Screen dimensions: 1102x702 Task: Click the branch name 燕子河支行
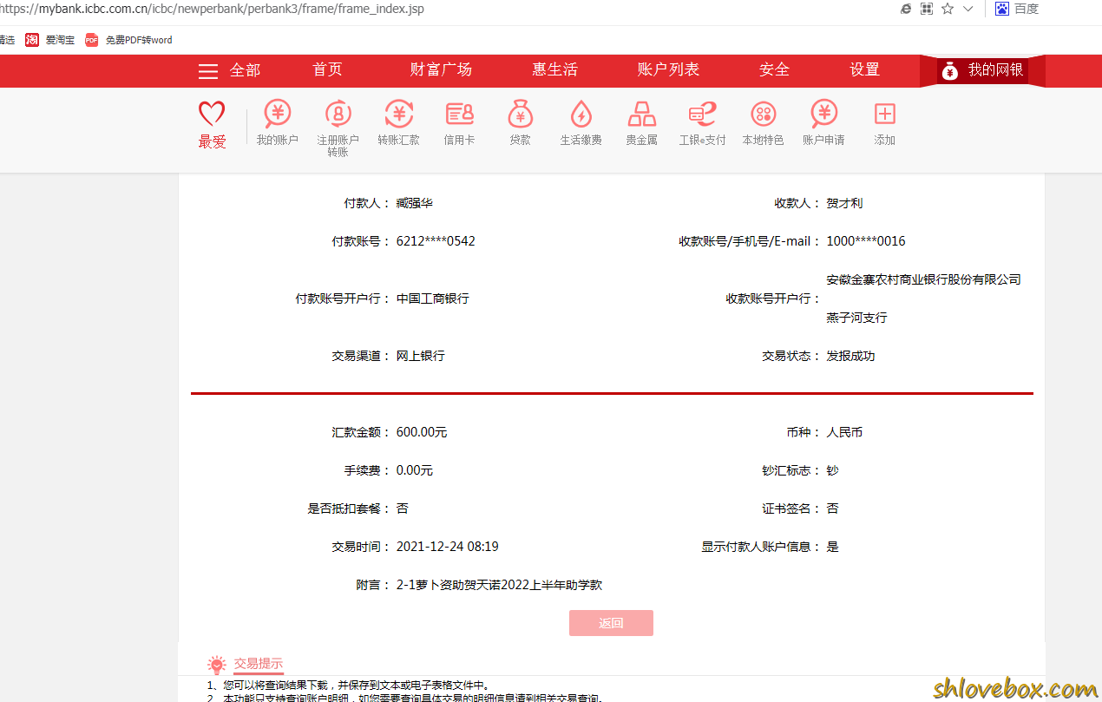click(856, 318)
